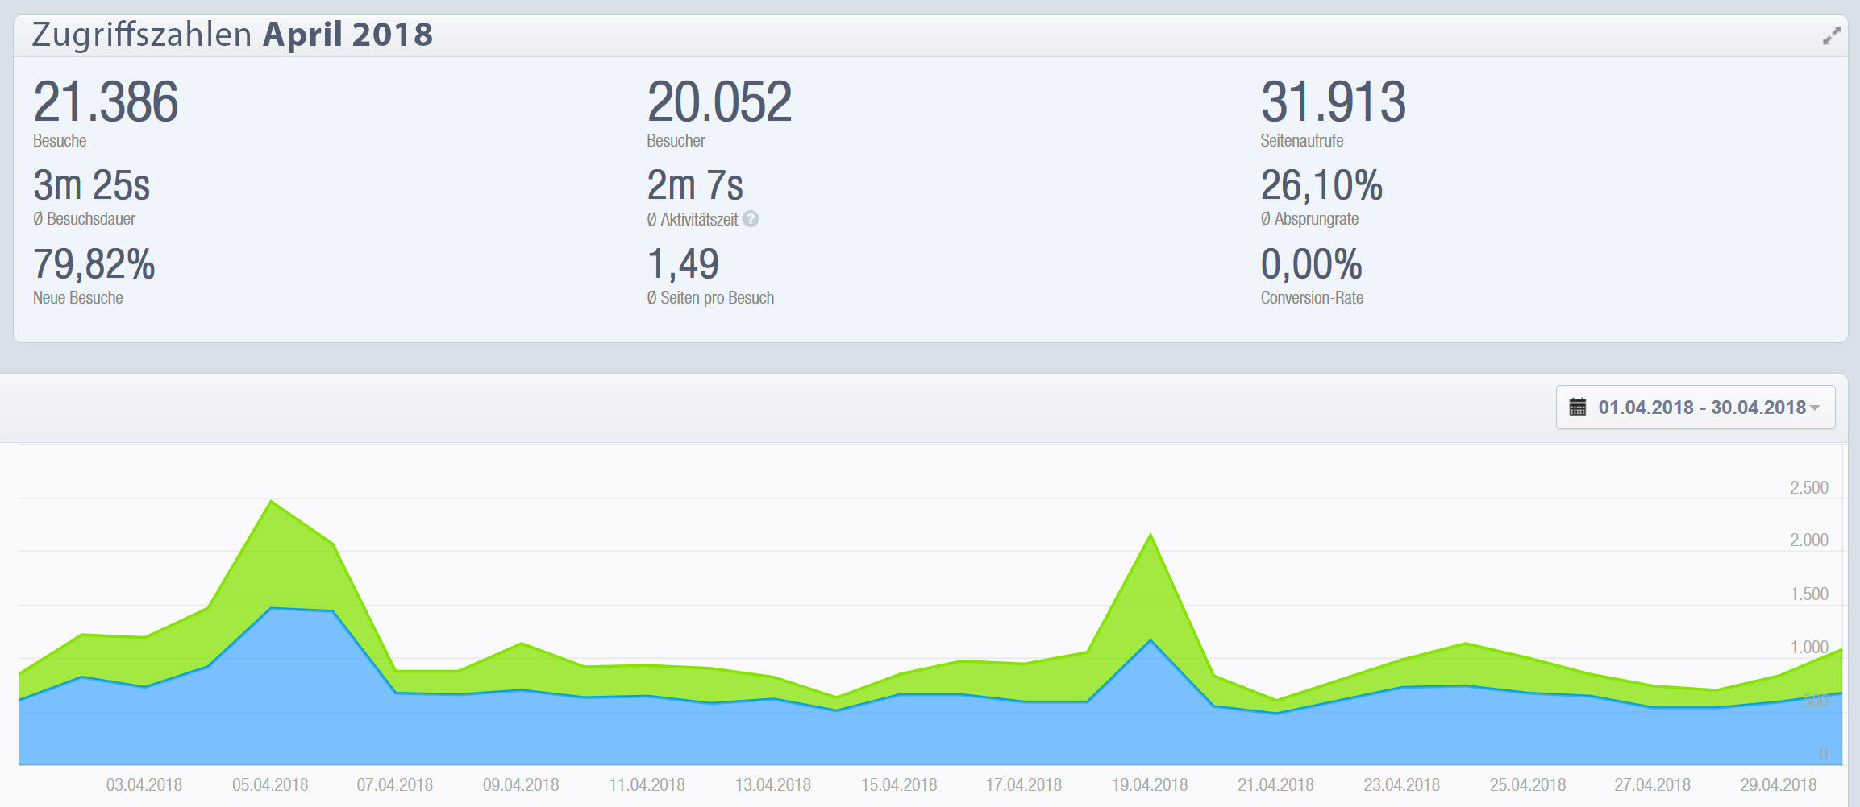This screenshot has width=1860, height=807.
Task: Select the 20.052 Besucher figure
Action: point(719,102)
